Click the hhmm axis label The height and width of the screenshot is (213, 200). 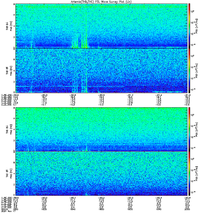[5, 209]
